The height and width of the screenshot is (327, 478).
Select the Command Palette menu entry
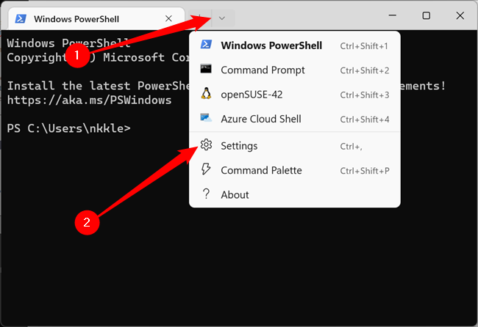coord(261,170)
